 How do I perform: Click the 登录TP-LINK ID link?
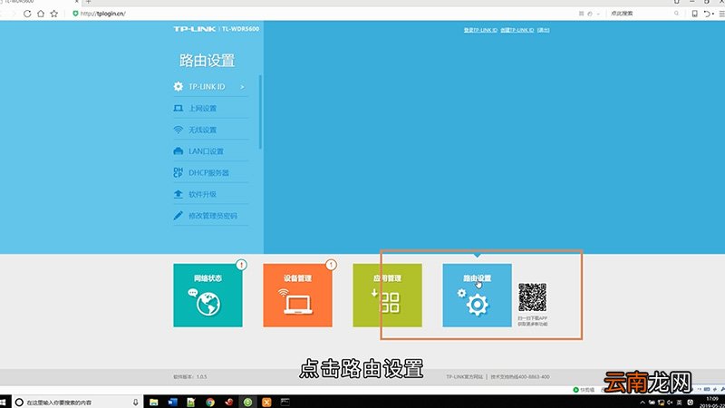click(x=480, y=30)
